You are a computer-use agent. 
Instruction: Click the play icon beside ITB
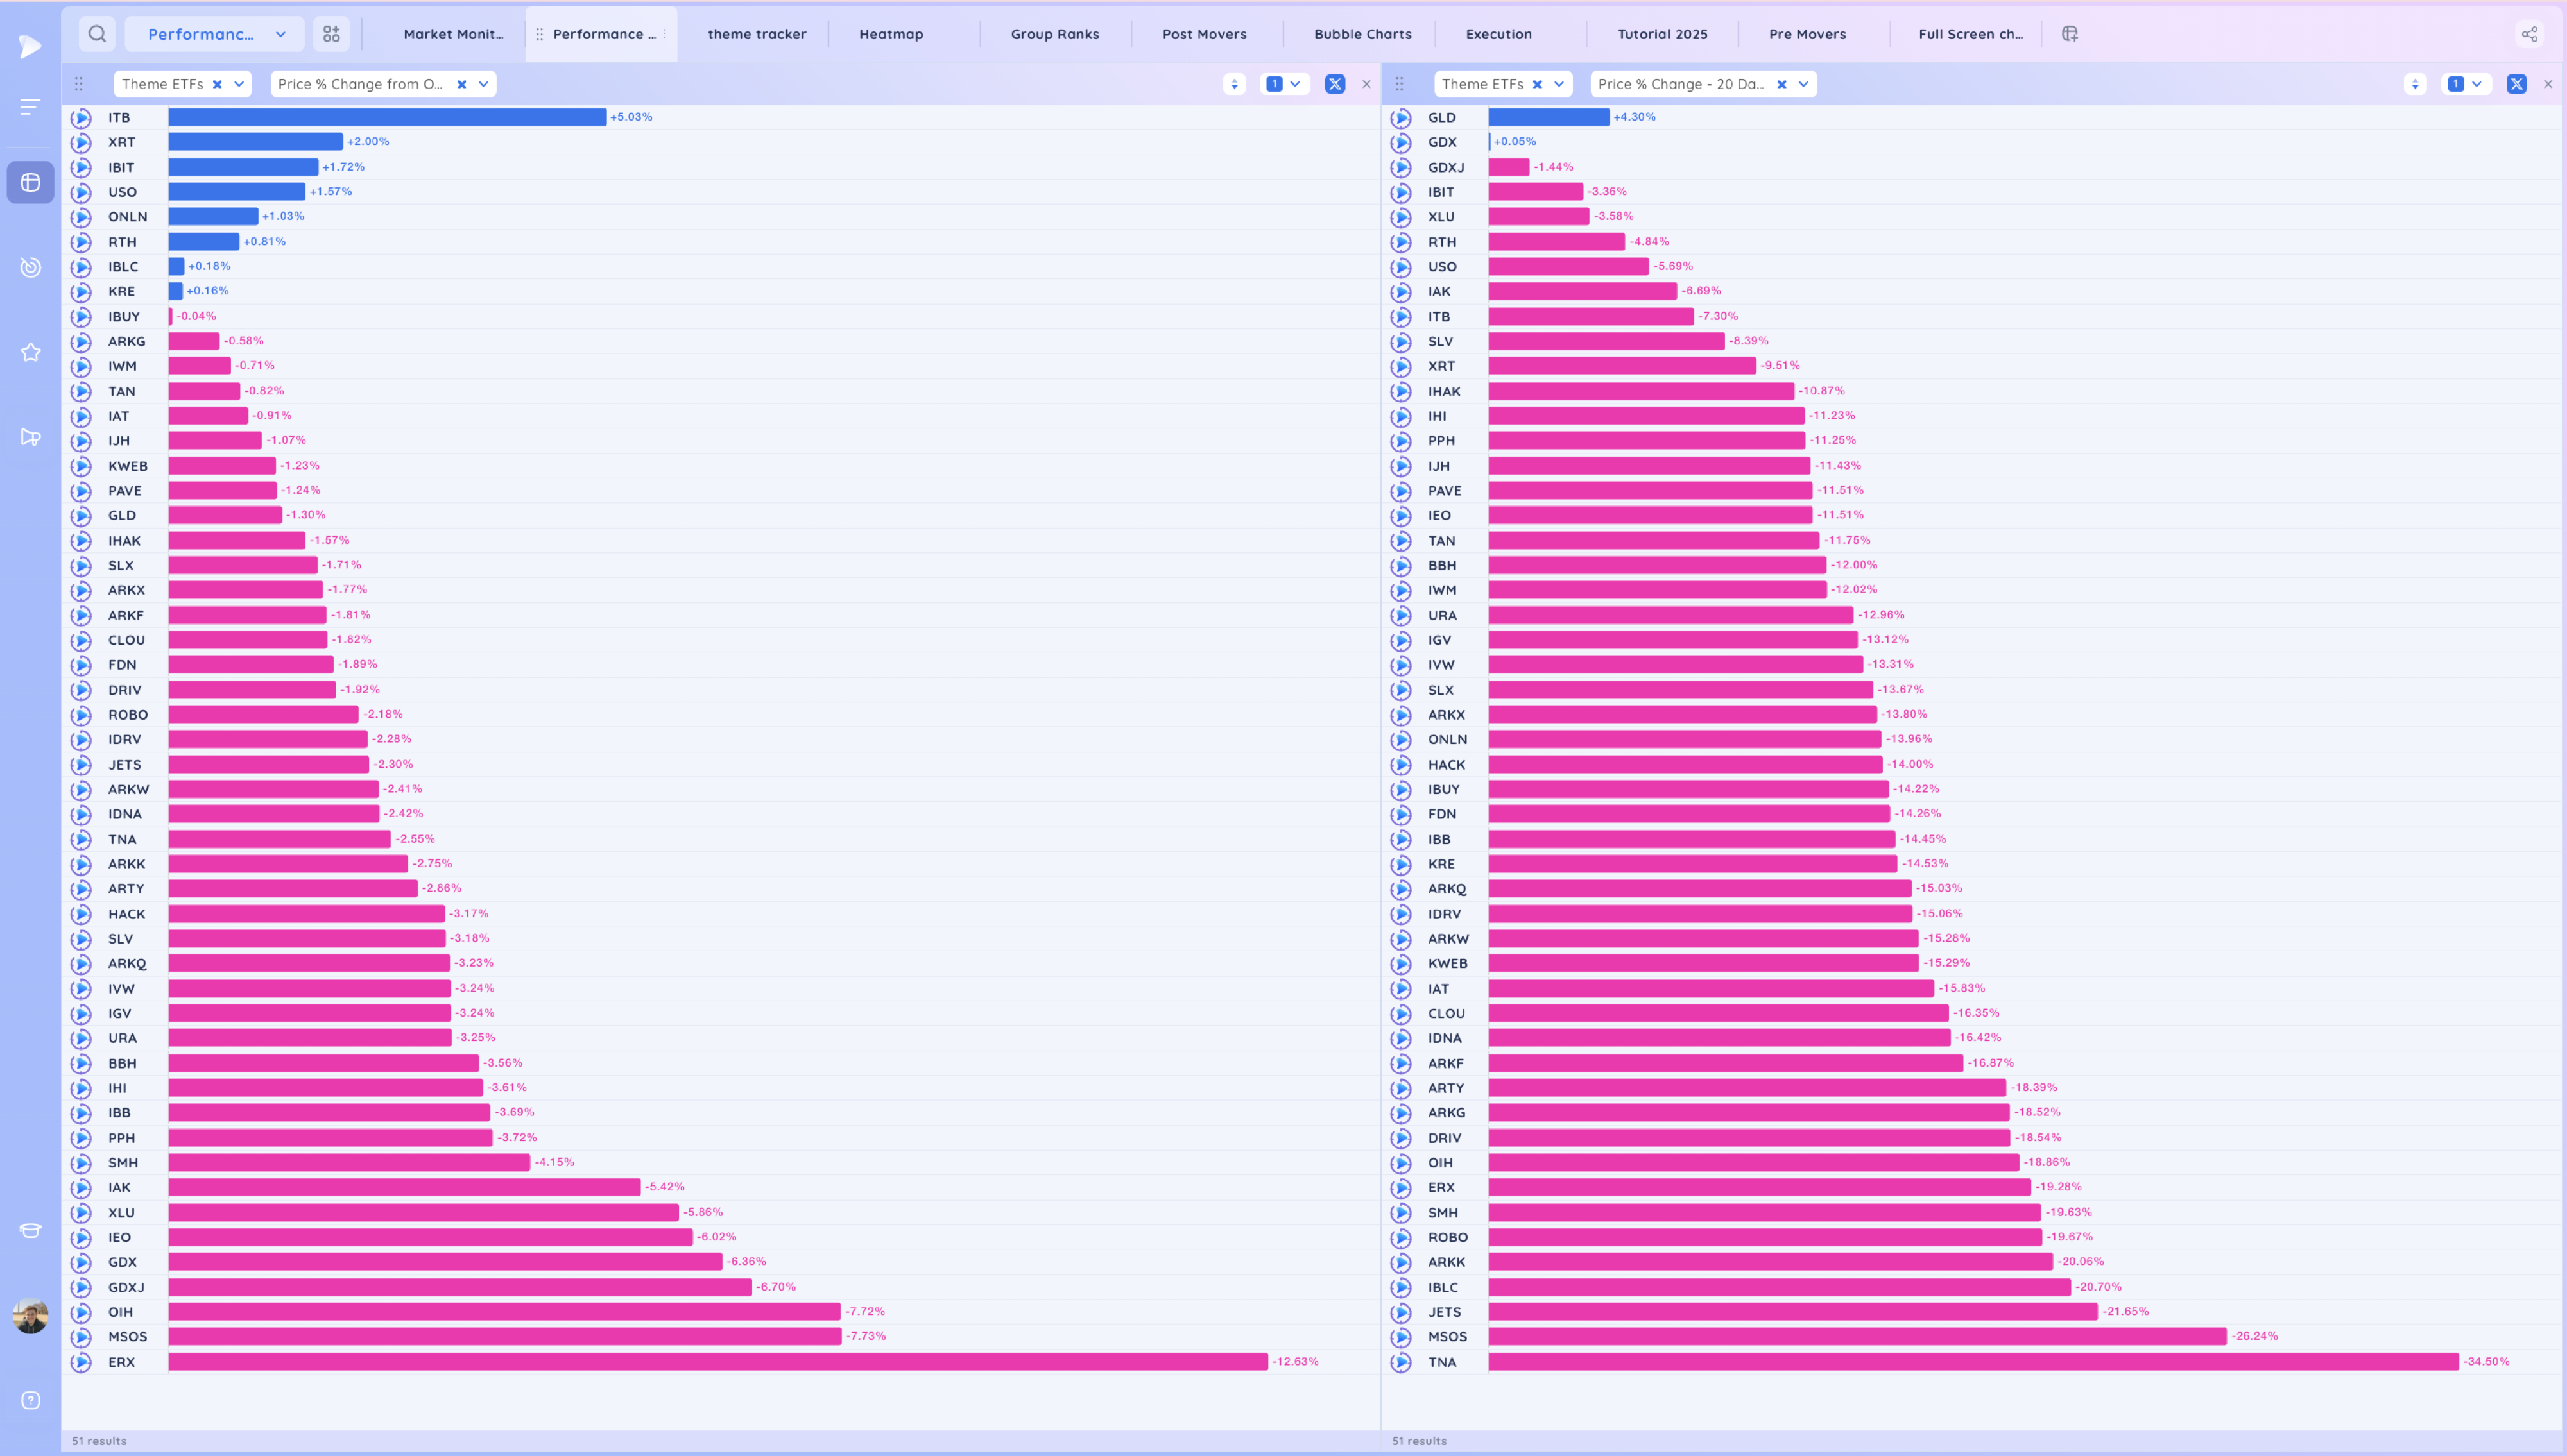pos(81,117)
